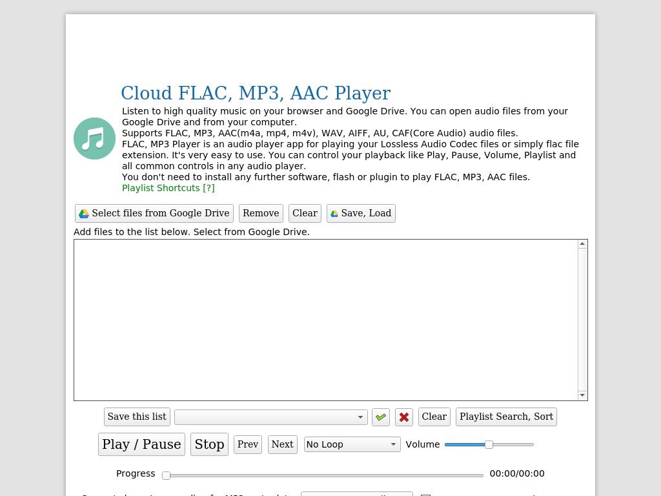Viewport: 661px width, 496px height.
Task: Click Save this list
Action: tap(137, 417)
